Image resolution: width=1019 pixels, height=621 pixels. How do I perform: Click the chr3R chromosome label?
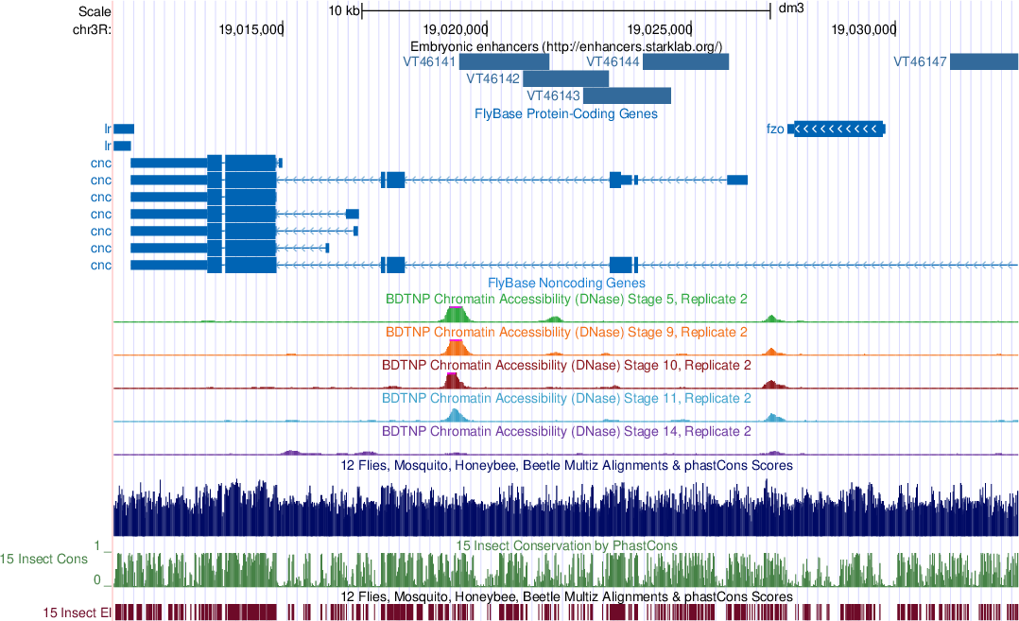pos(92,29)
